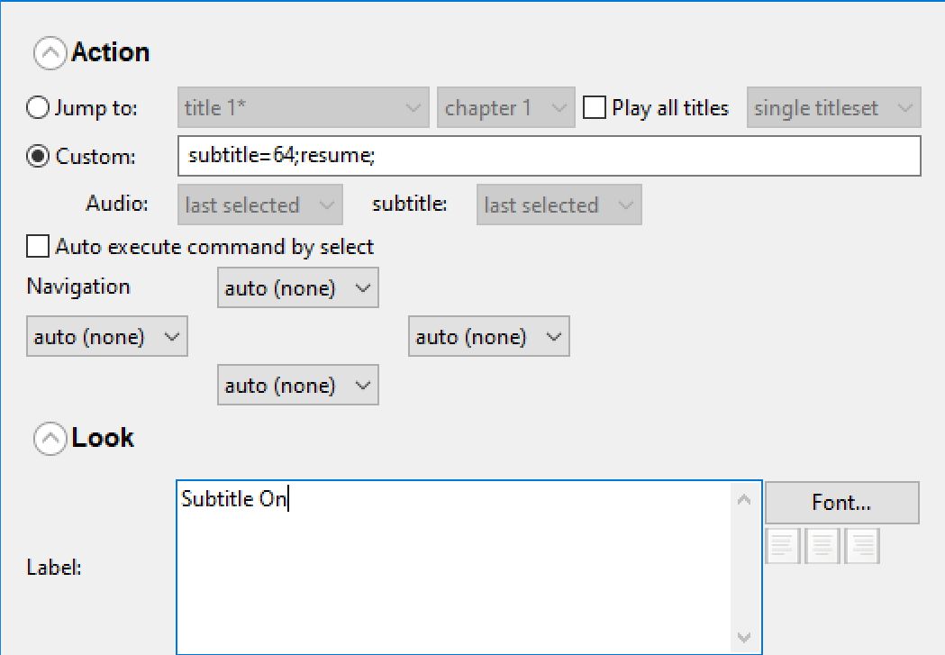The image size is (945, 655).
Task: Set label text to right alignment
Action: tap(863, 546)
